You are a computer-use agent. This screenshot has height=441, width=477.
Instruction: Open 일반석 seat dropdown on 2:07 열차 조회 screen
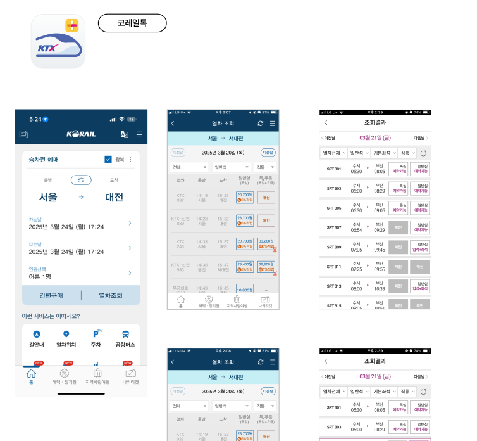click(231, 167)
